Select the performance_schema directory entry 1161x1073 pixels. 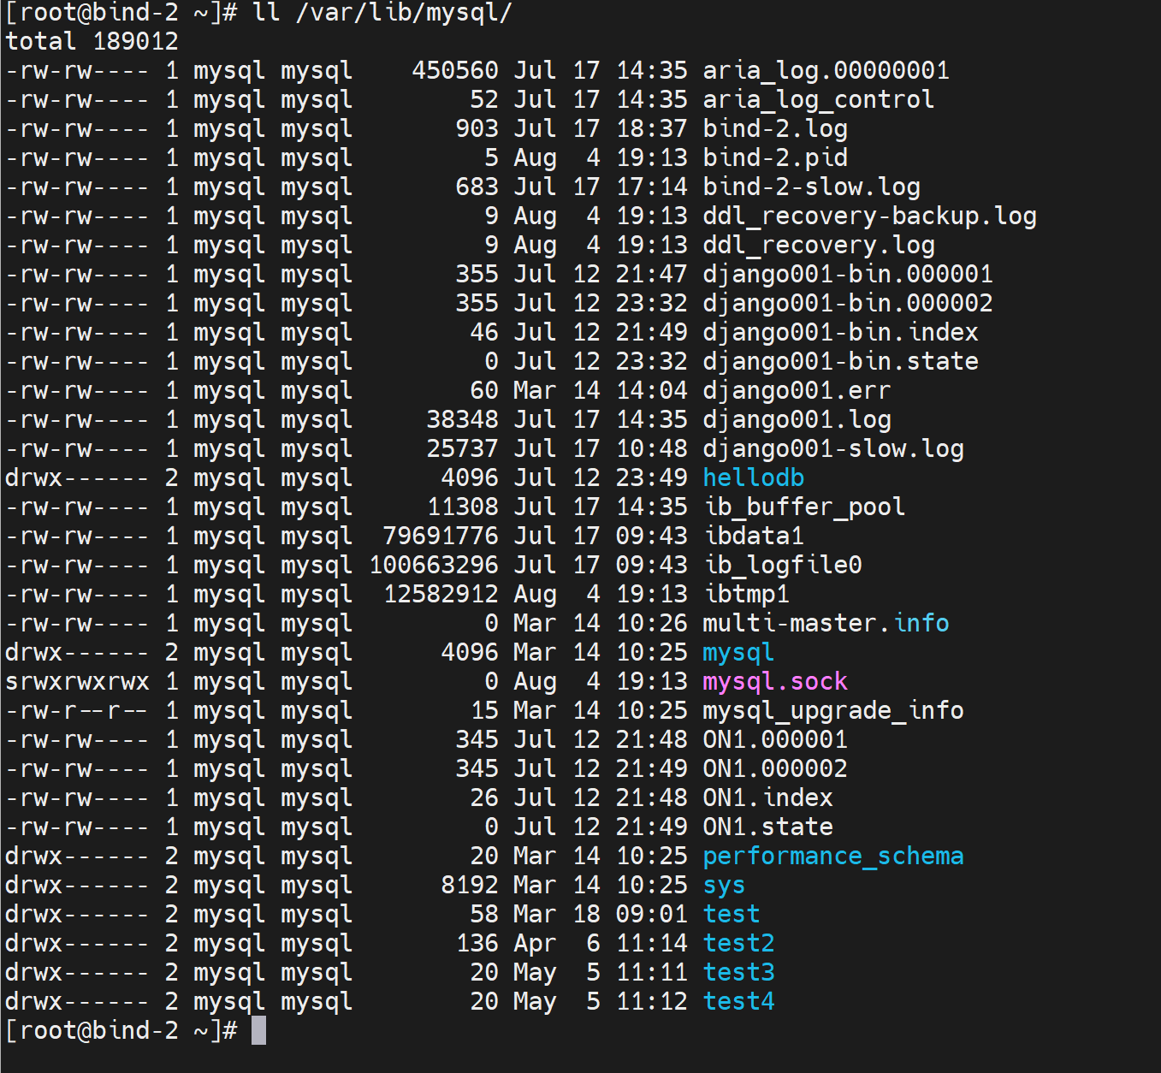tap(832, 857)
